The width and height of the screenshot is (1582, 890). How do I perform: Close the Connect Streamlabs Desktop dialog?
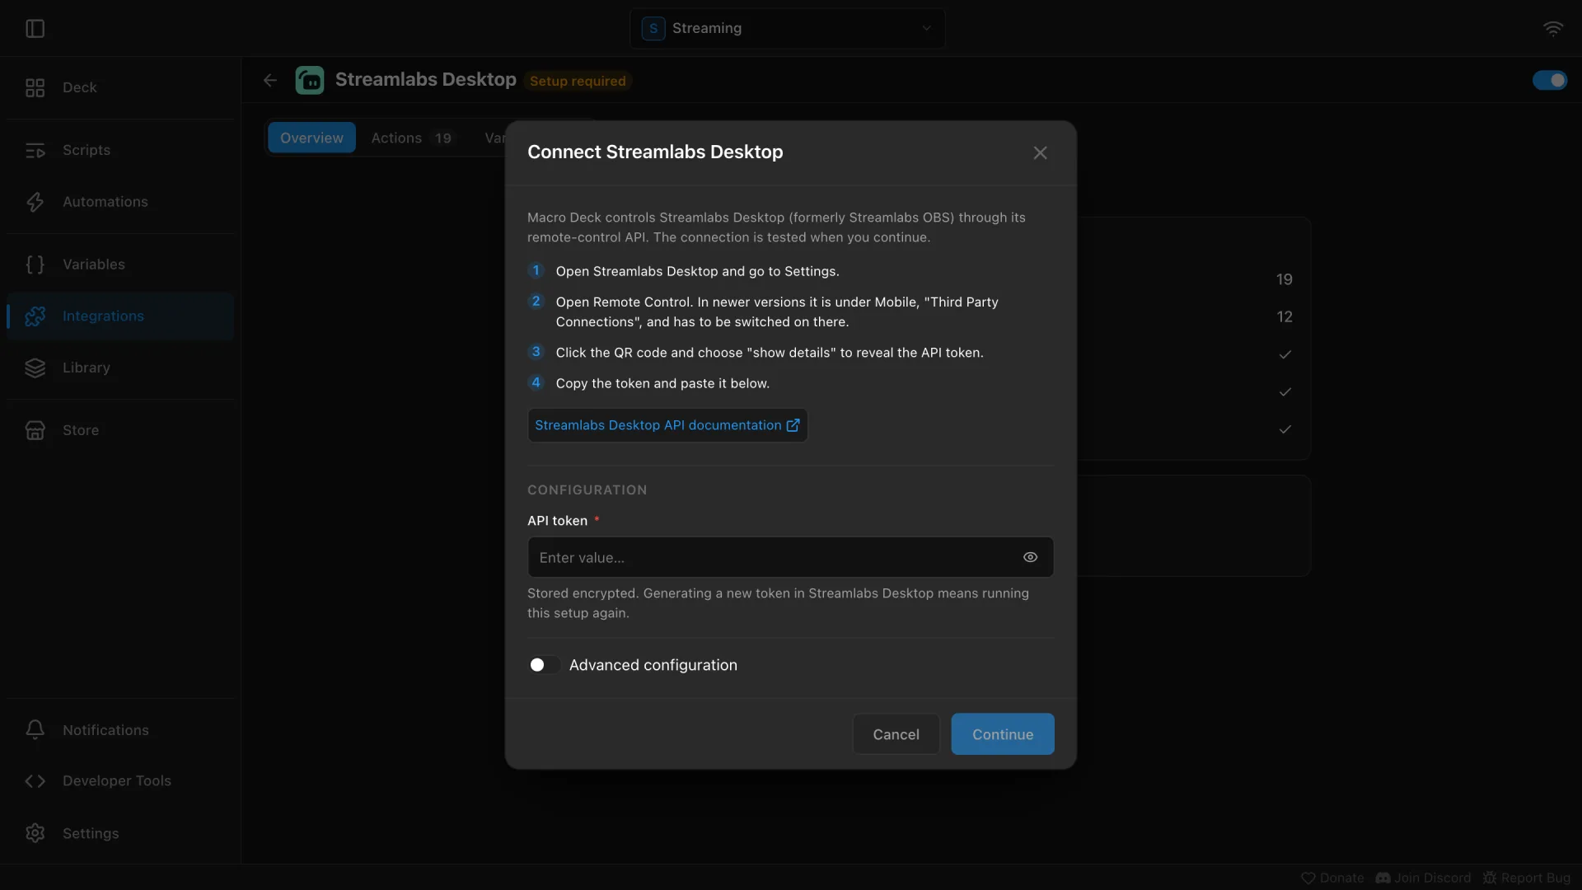pyautogui.click(x=1040, y=152)
